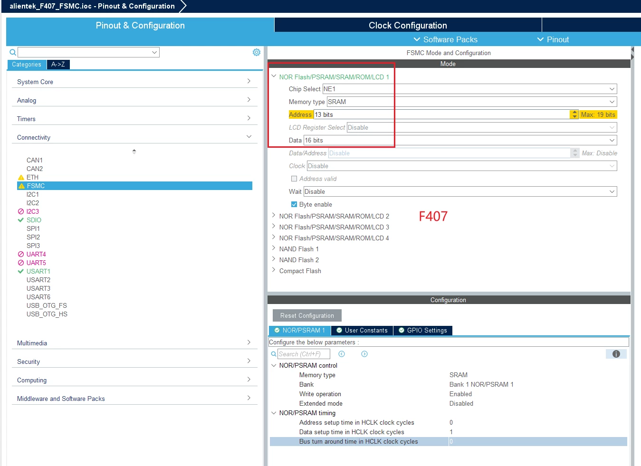Select USB_OTG_FS peripheral in list
This screenshot has width=641, height=466.
coord(47,305)
